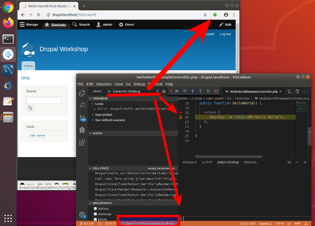This screenshot has height=226, width=315.
Task: Launch Firefox from Ubuntu dock
Action: 8,23
